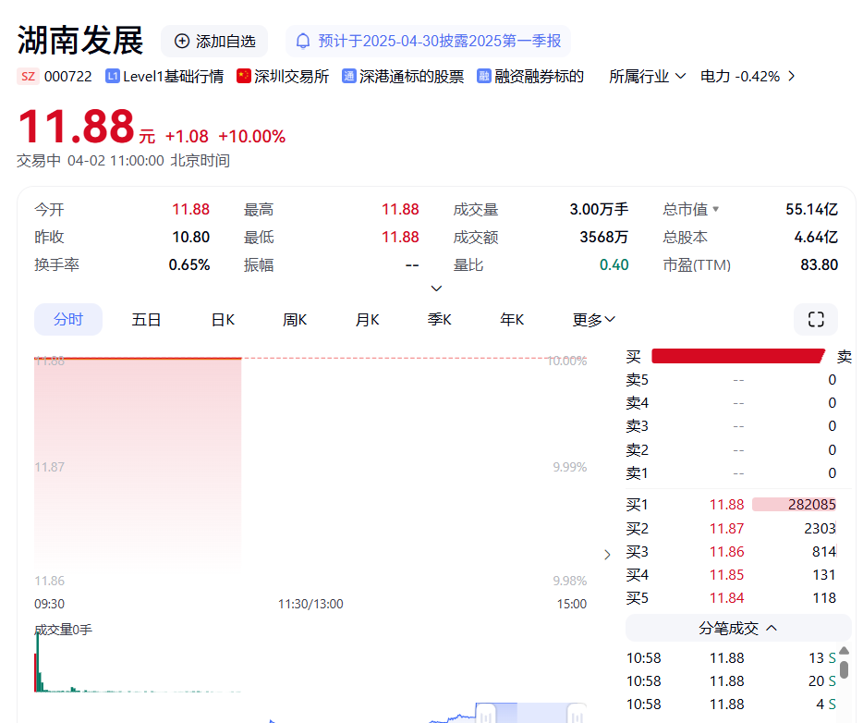This screenshot has width=863, height=723.
Task: Click the 深港通标的股票 tag
Action: (403, 76)
